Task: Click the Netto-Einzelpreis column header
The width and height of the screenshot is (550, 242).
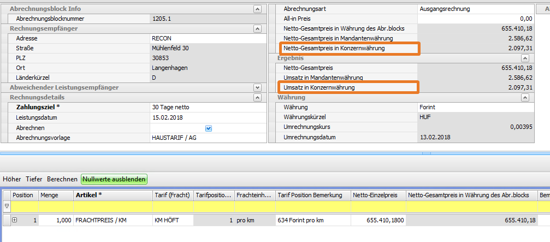Action: [x=377, y=195]
